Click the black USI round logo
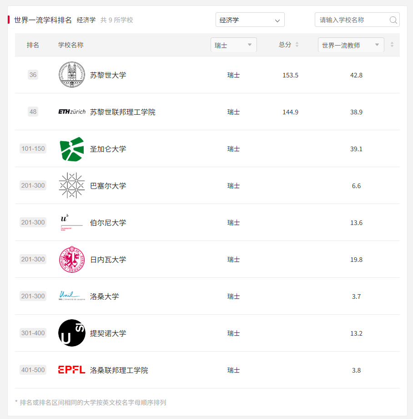This screenshot has height=419, width=413. tap(72, 333)
